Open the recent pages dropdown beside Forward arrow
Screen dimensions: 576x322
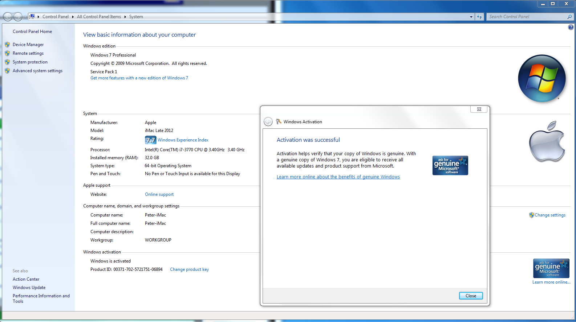tap(25, 17)
